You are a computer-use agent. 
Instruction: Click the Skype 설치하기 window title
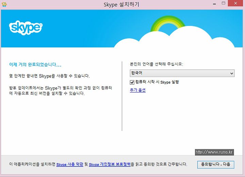pos(121,4)
